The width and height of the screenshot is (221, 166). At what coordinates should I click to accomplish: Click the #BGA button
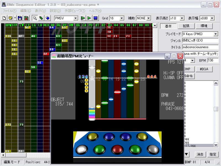click(x=204, y=69)
